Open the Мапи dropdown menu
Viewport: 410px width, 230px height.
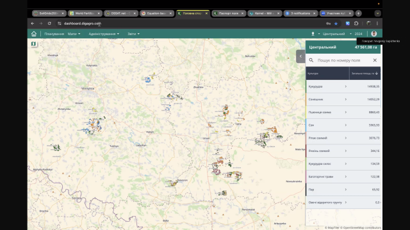74,34
